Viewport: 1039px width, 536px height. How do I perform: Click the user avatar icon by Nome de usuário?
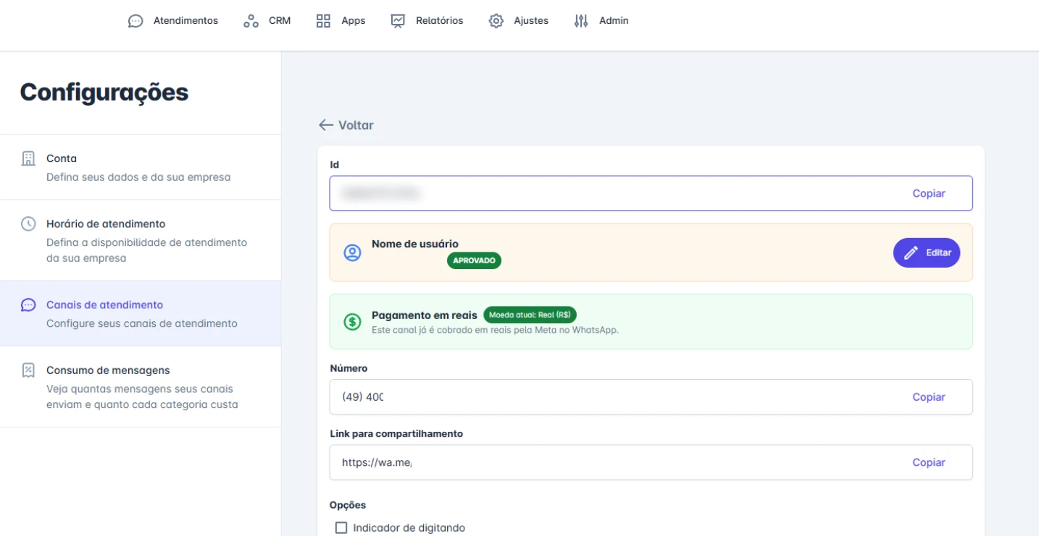(x=352, y=252)
